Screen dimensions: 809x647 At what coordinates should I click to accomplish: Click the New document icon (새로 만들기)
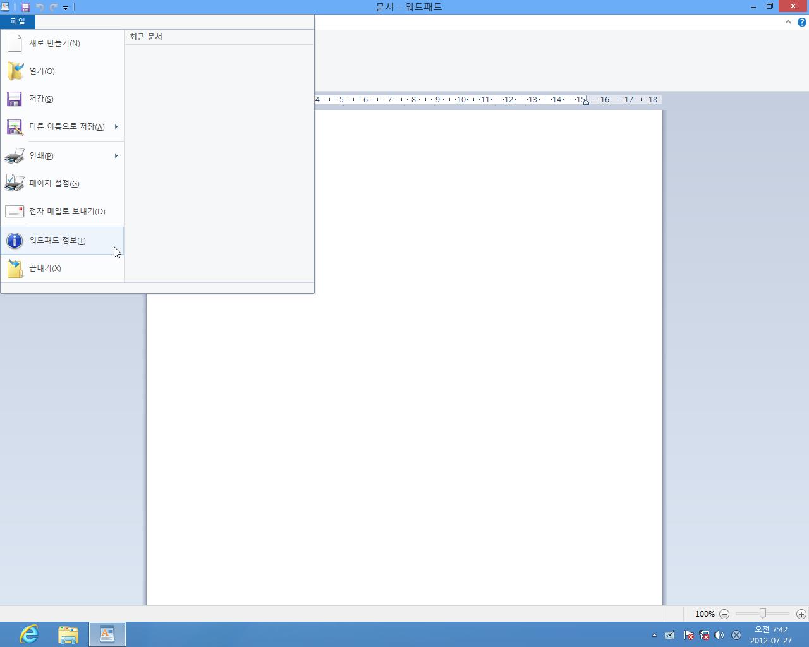(15, 44)
